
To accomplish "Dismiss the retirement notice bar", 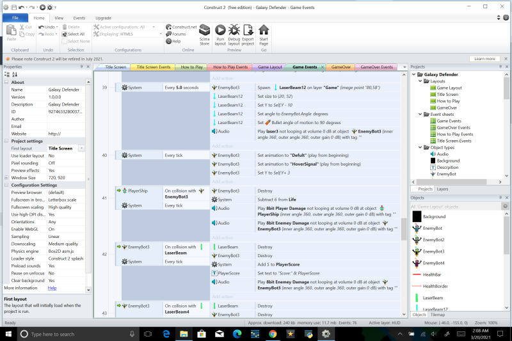I will (x=506, y=59).
